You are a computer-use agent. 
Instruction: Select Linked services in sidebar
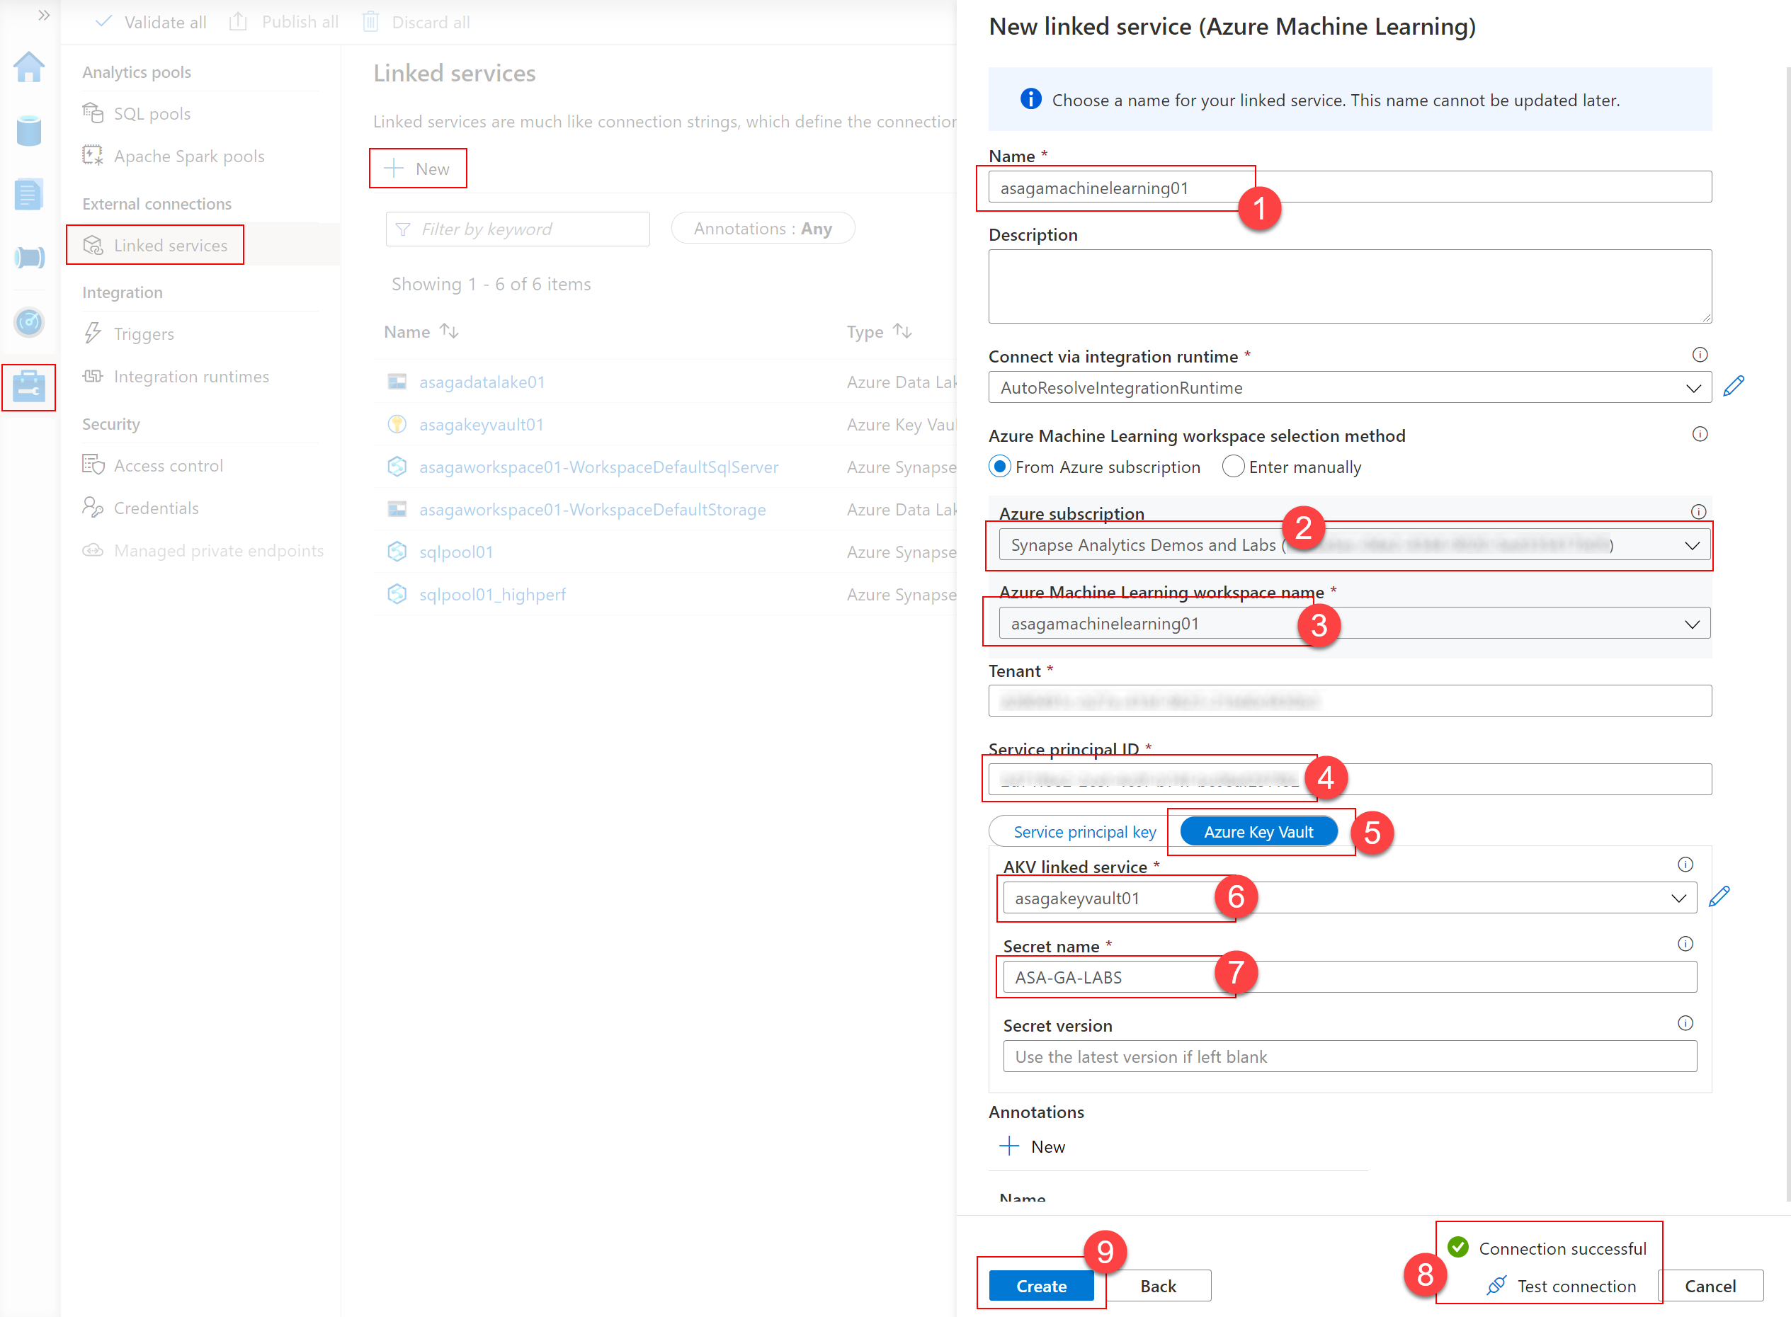click(x=156, y=246)
